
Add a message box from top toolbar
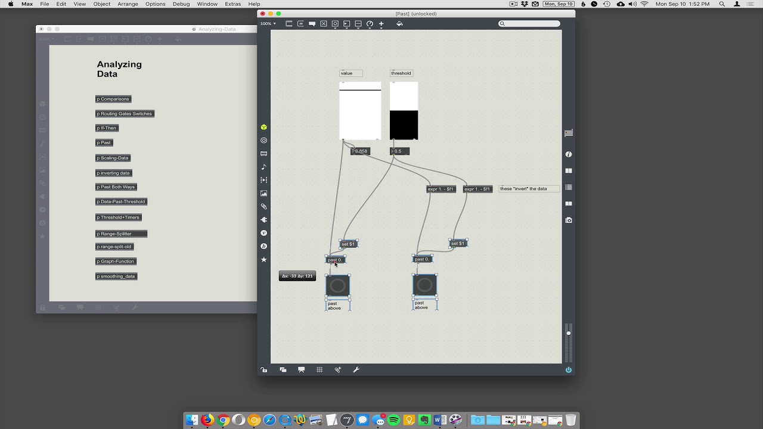(x=300, y=24)
